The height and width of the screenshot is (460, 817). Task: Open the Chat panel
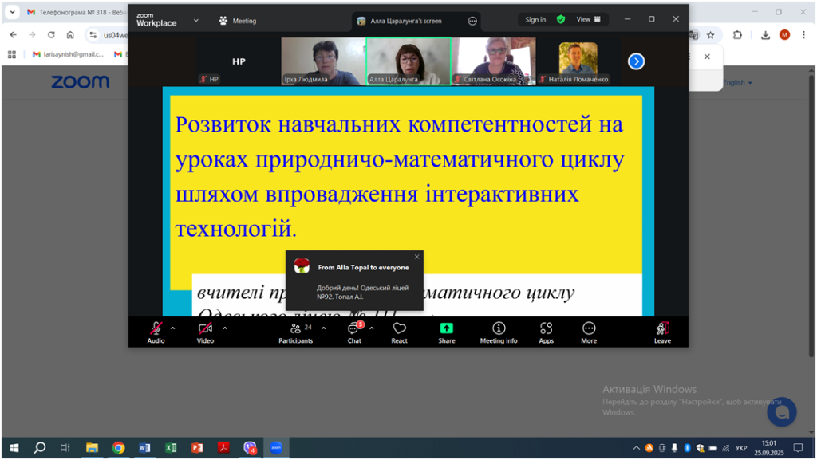[x=354, y=332]
